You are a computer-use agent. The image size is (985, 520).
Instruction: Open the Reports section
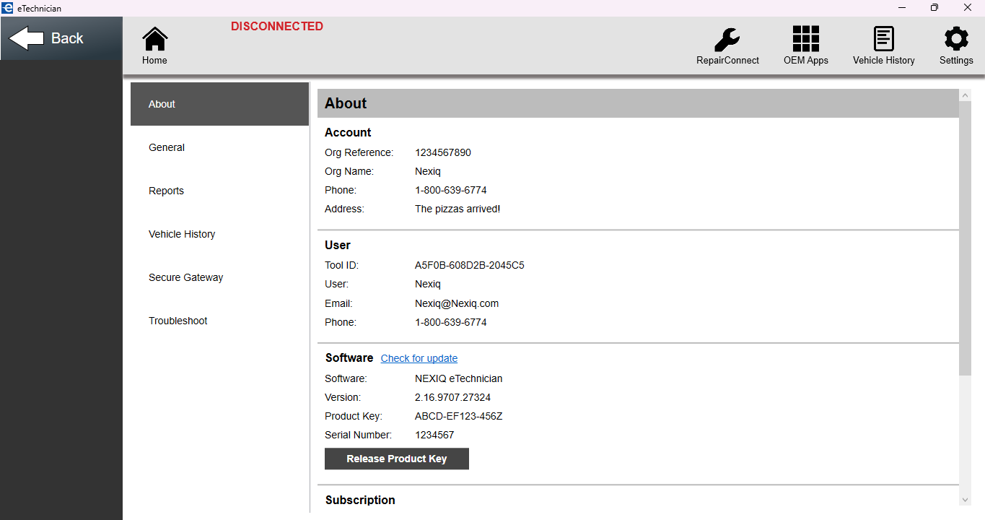click(219, 191)
